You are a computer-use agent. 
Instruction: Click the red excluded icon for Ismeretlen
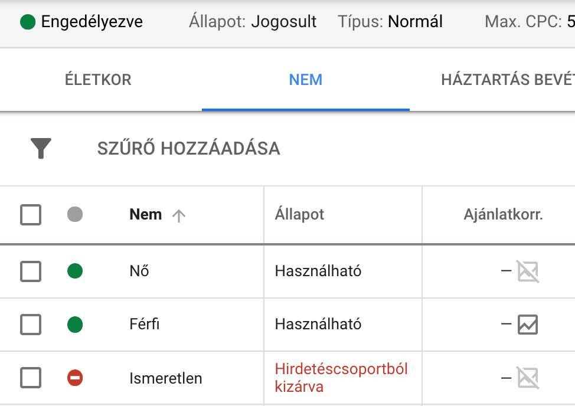pos(75,378)
